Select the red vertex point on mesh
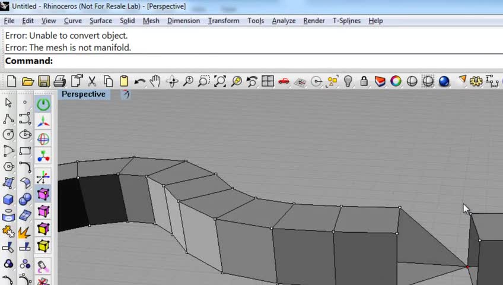Image resolution: width=503 pixels, height=285 pixels. click(467, 267)
